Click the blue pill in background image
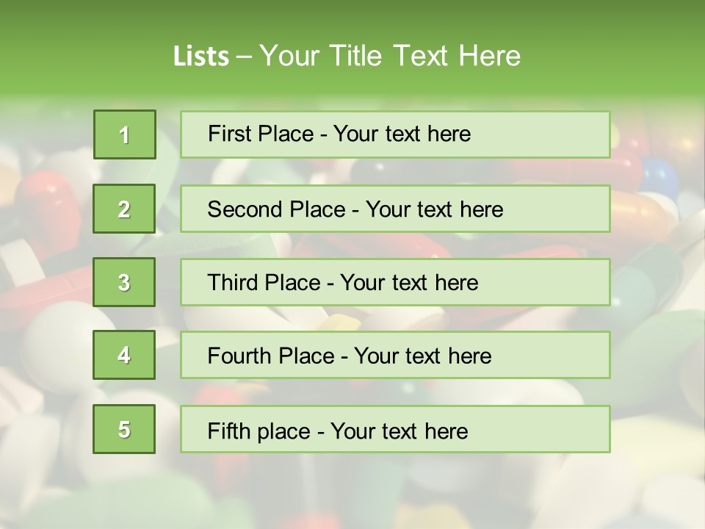705x529 pixels. coord(659,178)
